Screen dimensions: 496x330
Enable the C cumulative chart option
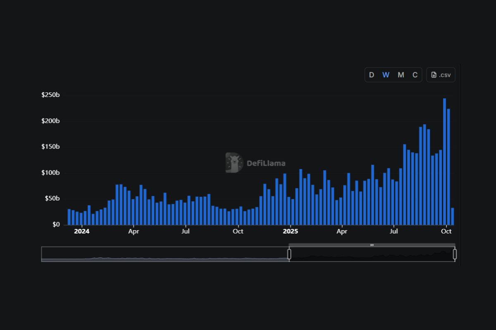click(x=415, y=75)
